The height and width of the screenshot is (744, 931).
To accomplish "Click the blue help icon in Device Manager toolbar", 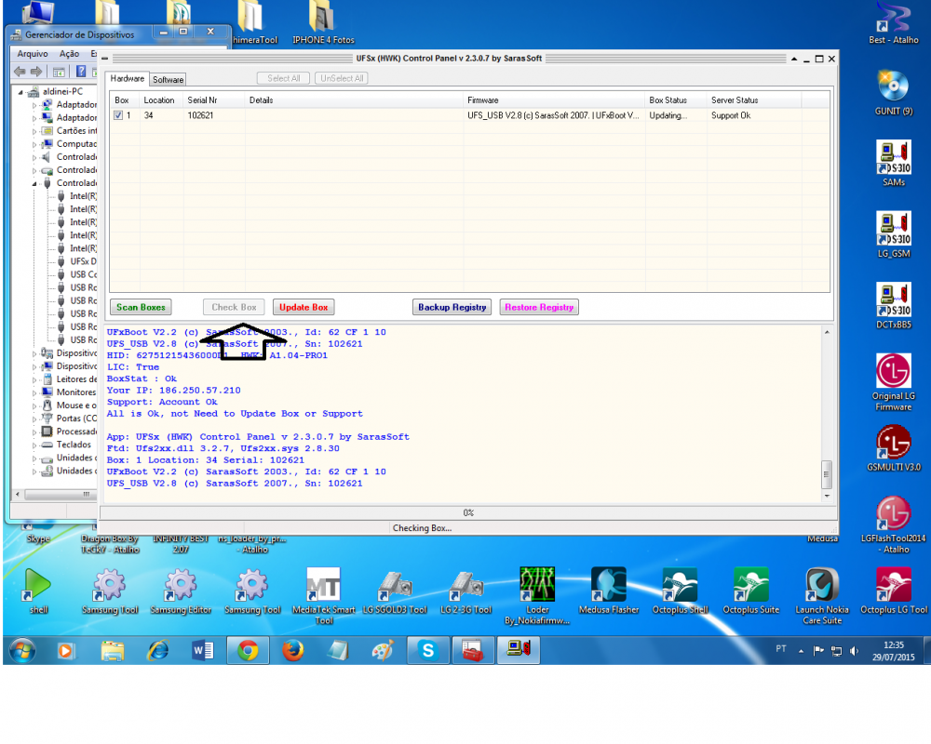I will tap(81, 72).
